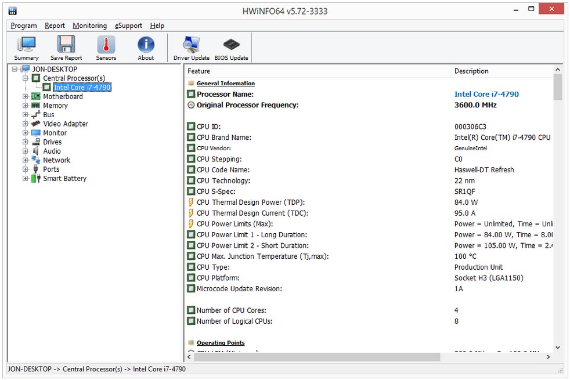The height and width of the screenshot is (380, 570).
Task: Click the clock icon beside Original Processor Frequency
Action: tap(191, 105)
